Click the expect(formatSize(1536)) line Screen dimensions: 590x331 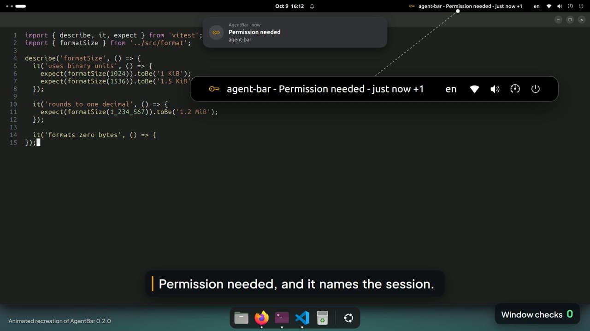pos(115,81)
